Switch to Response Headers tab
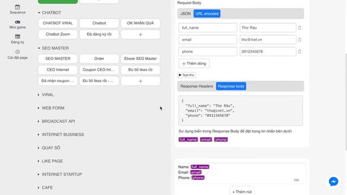This screenshot has width=347, height=195. (x=196, y=86)
